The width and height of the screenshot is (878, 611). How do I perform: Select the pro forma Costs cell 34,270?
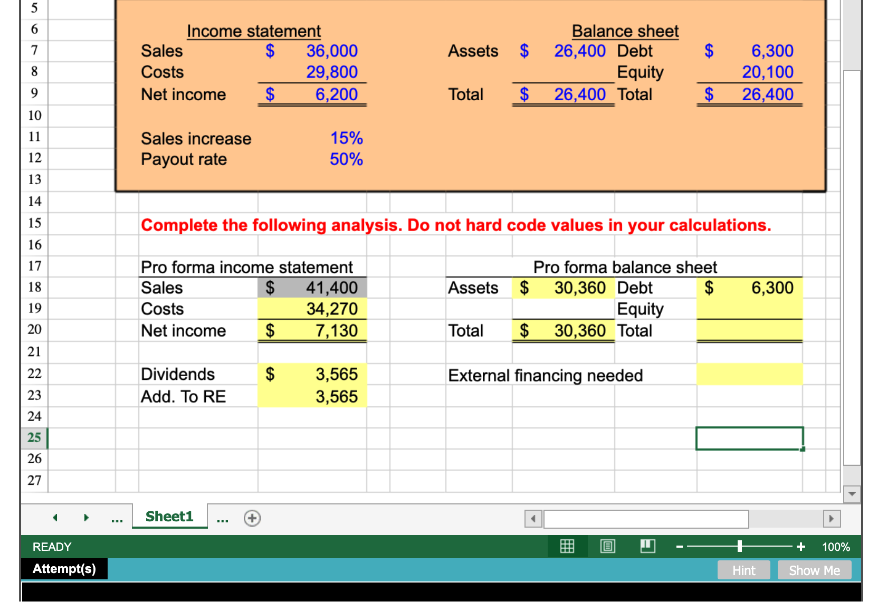[312, 309]
